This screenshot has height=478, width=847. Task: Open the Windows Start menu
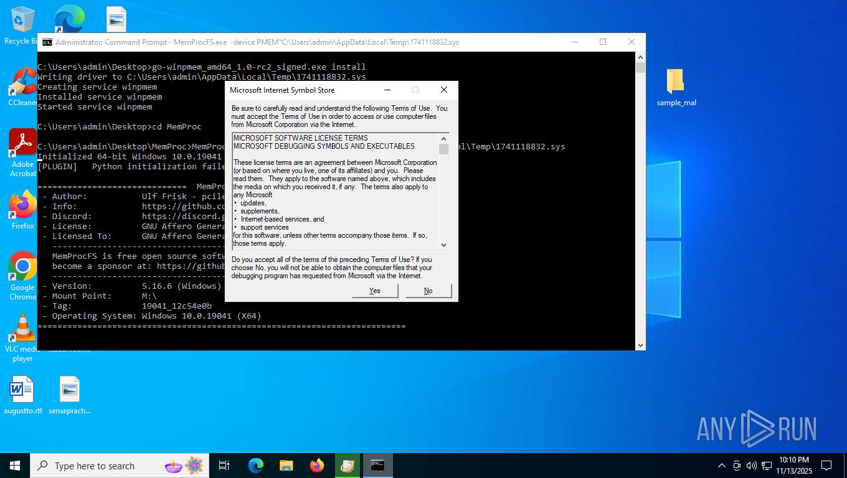[15, 466]
